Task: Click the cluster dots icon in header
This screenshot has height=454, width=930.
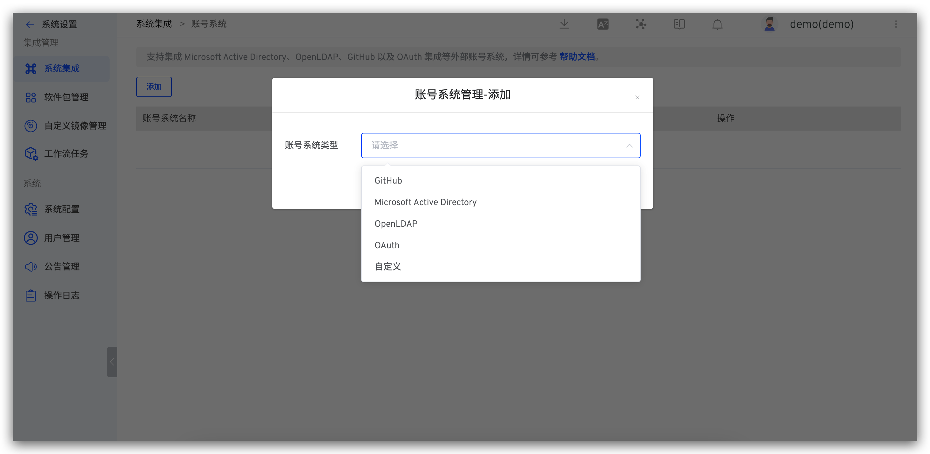Action: click(x=641, y=24)
